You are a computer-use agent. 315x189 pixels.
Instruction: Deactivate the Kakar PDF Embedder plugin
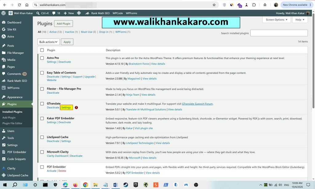coord(65,122)
